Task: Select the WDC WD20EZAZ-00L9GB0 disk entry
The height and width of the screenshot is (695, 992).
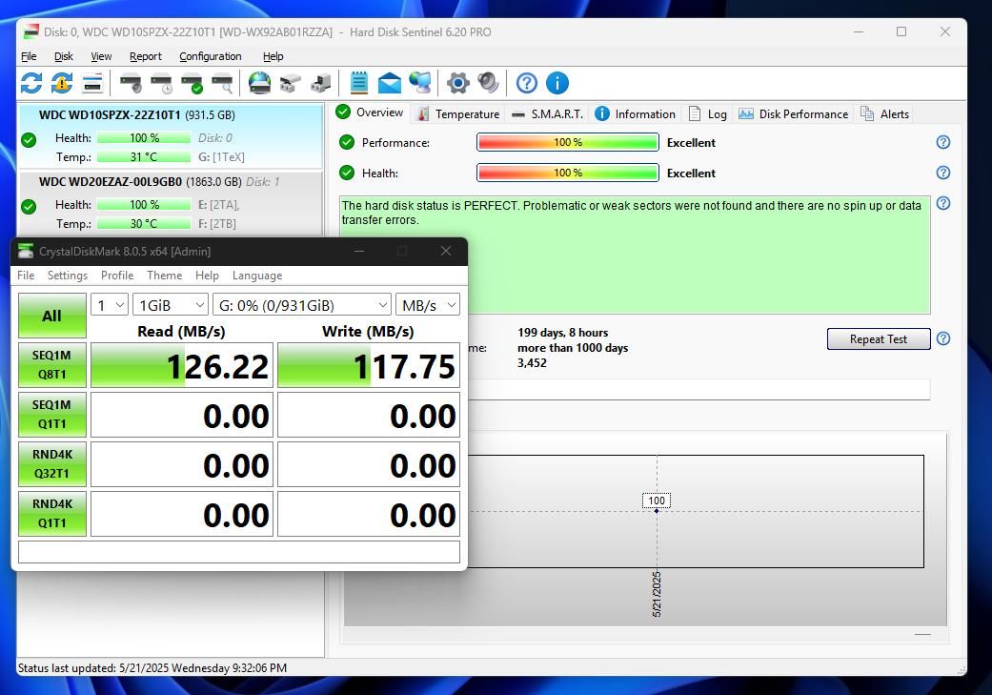Action: (171, 202)
